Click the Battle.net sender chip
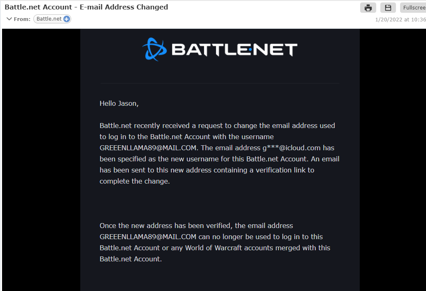The width and height of the screenshot is (426, 291). coord(49,19)
